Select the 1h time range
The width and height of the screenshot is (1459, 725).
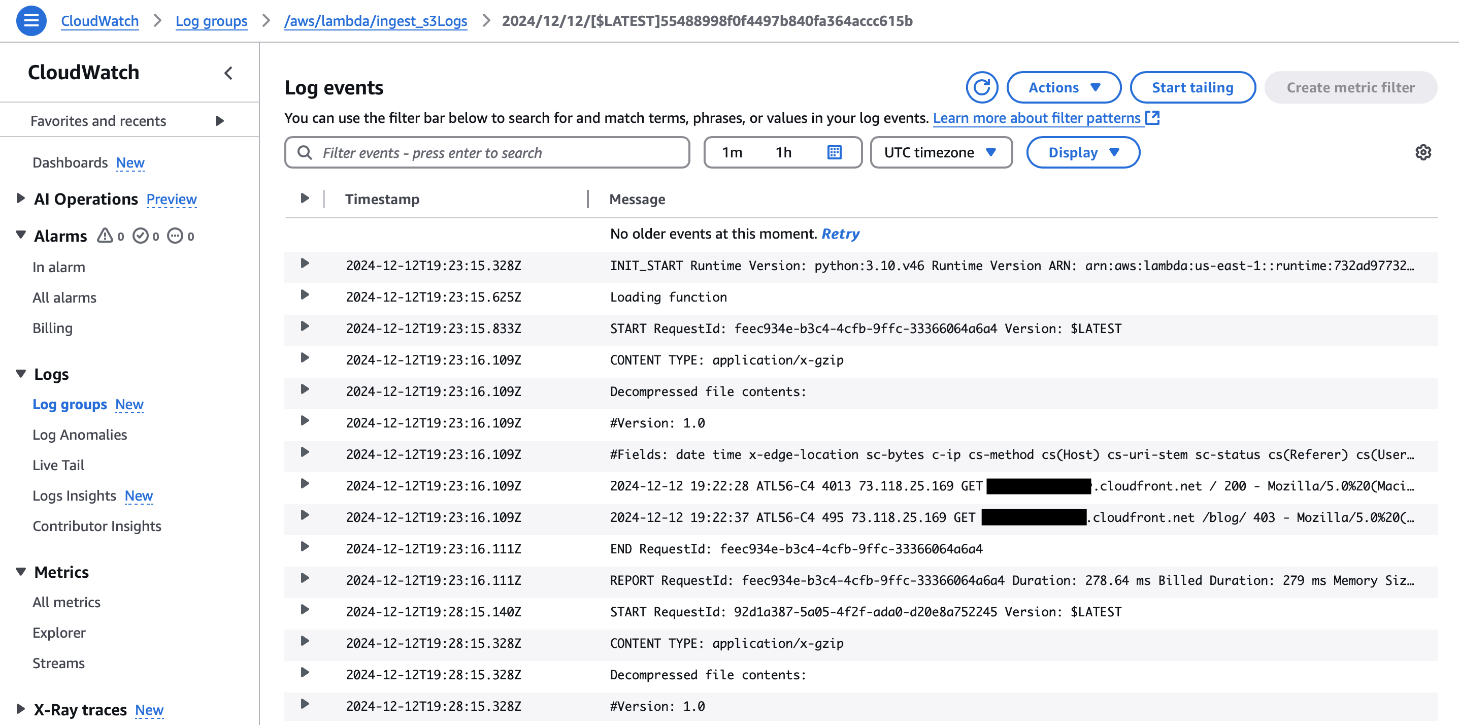coord(783,152)
